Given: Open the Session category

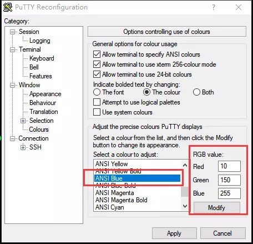Looking at the screenshot, I should [x=29, y=32].
